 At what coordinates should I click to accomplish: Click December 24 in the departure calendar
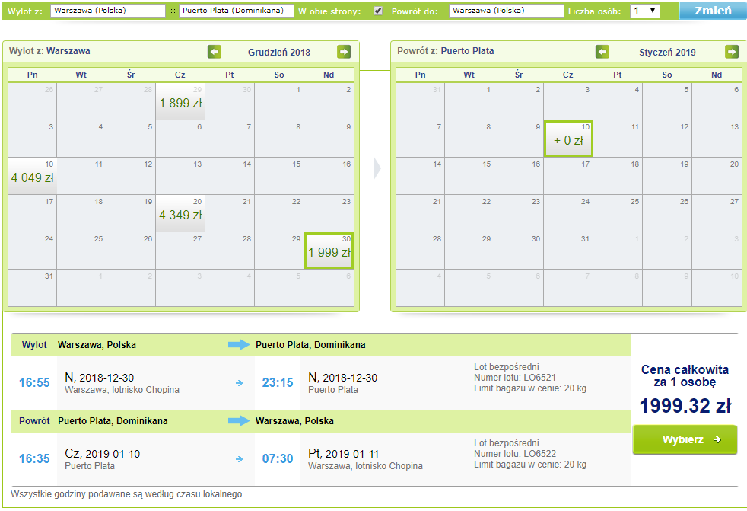tap(33, 251)
